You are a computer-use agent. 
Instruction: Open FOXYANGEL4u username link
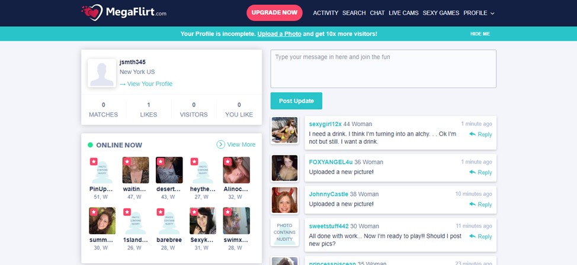tap(331, 161)
